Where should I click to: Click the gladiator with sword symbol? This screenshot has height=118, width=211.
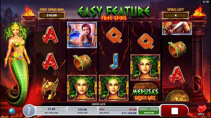pyautogui.click(x=177, y=28)
